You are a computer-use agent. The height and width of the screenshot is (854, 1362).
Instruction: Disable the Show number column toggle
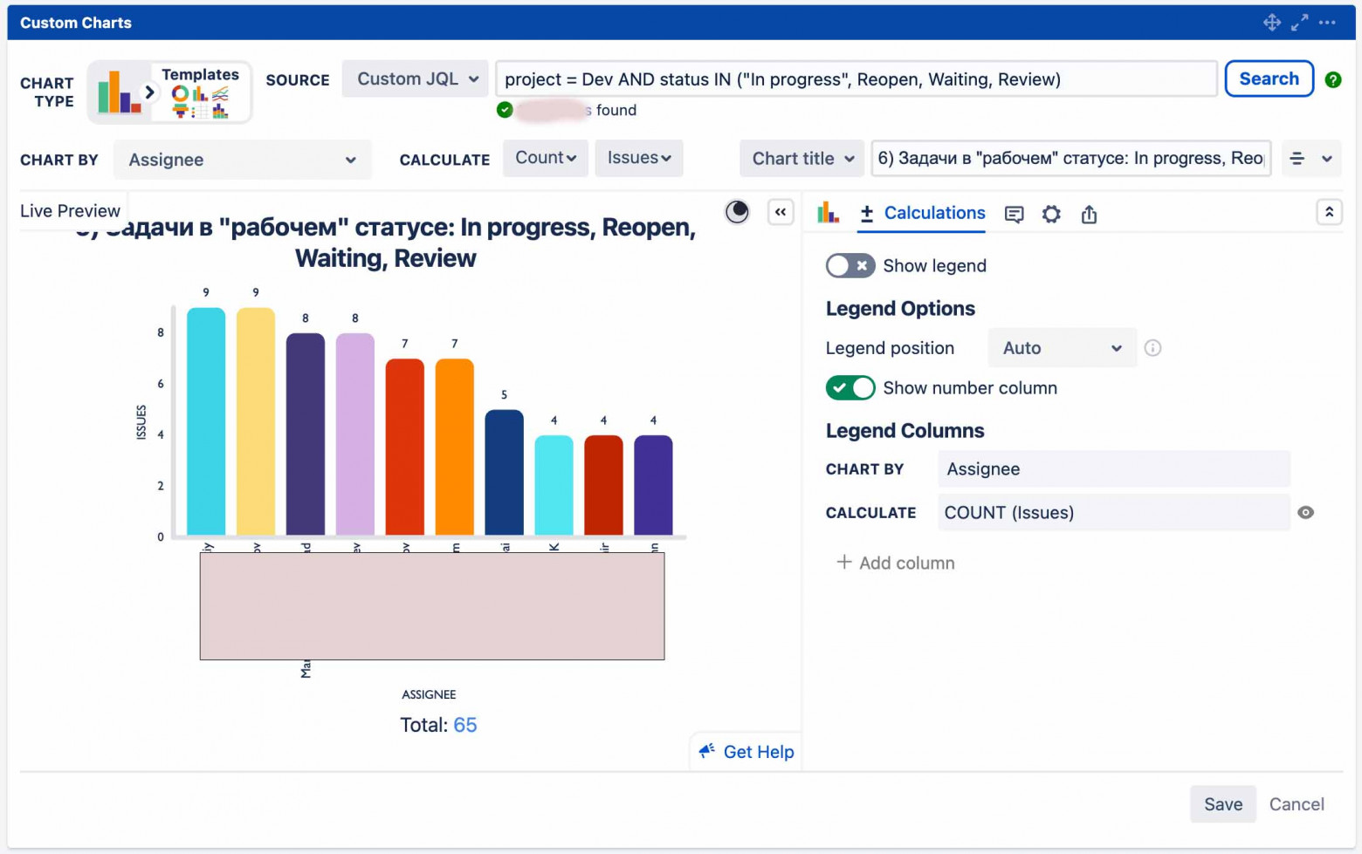pyautogui.click(x=850, y=388)
